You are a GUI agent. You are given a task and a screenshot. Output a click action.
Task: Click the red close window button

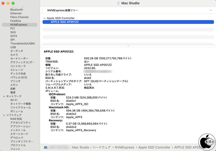pos(3,3)
